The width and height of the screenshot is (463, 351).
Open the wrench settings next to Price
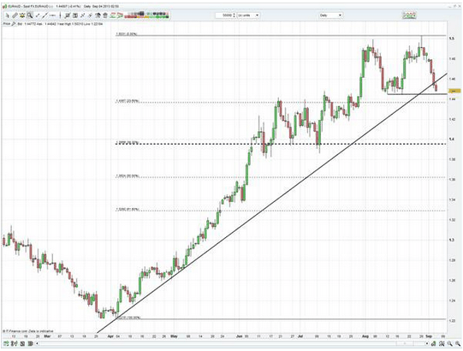(x=14, y=24)
